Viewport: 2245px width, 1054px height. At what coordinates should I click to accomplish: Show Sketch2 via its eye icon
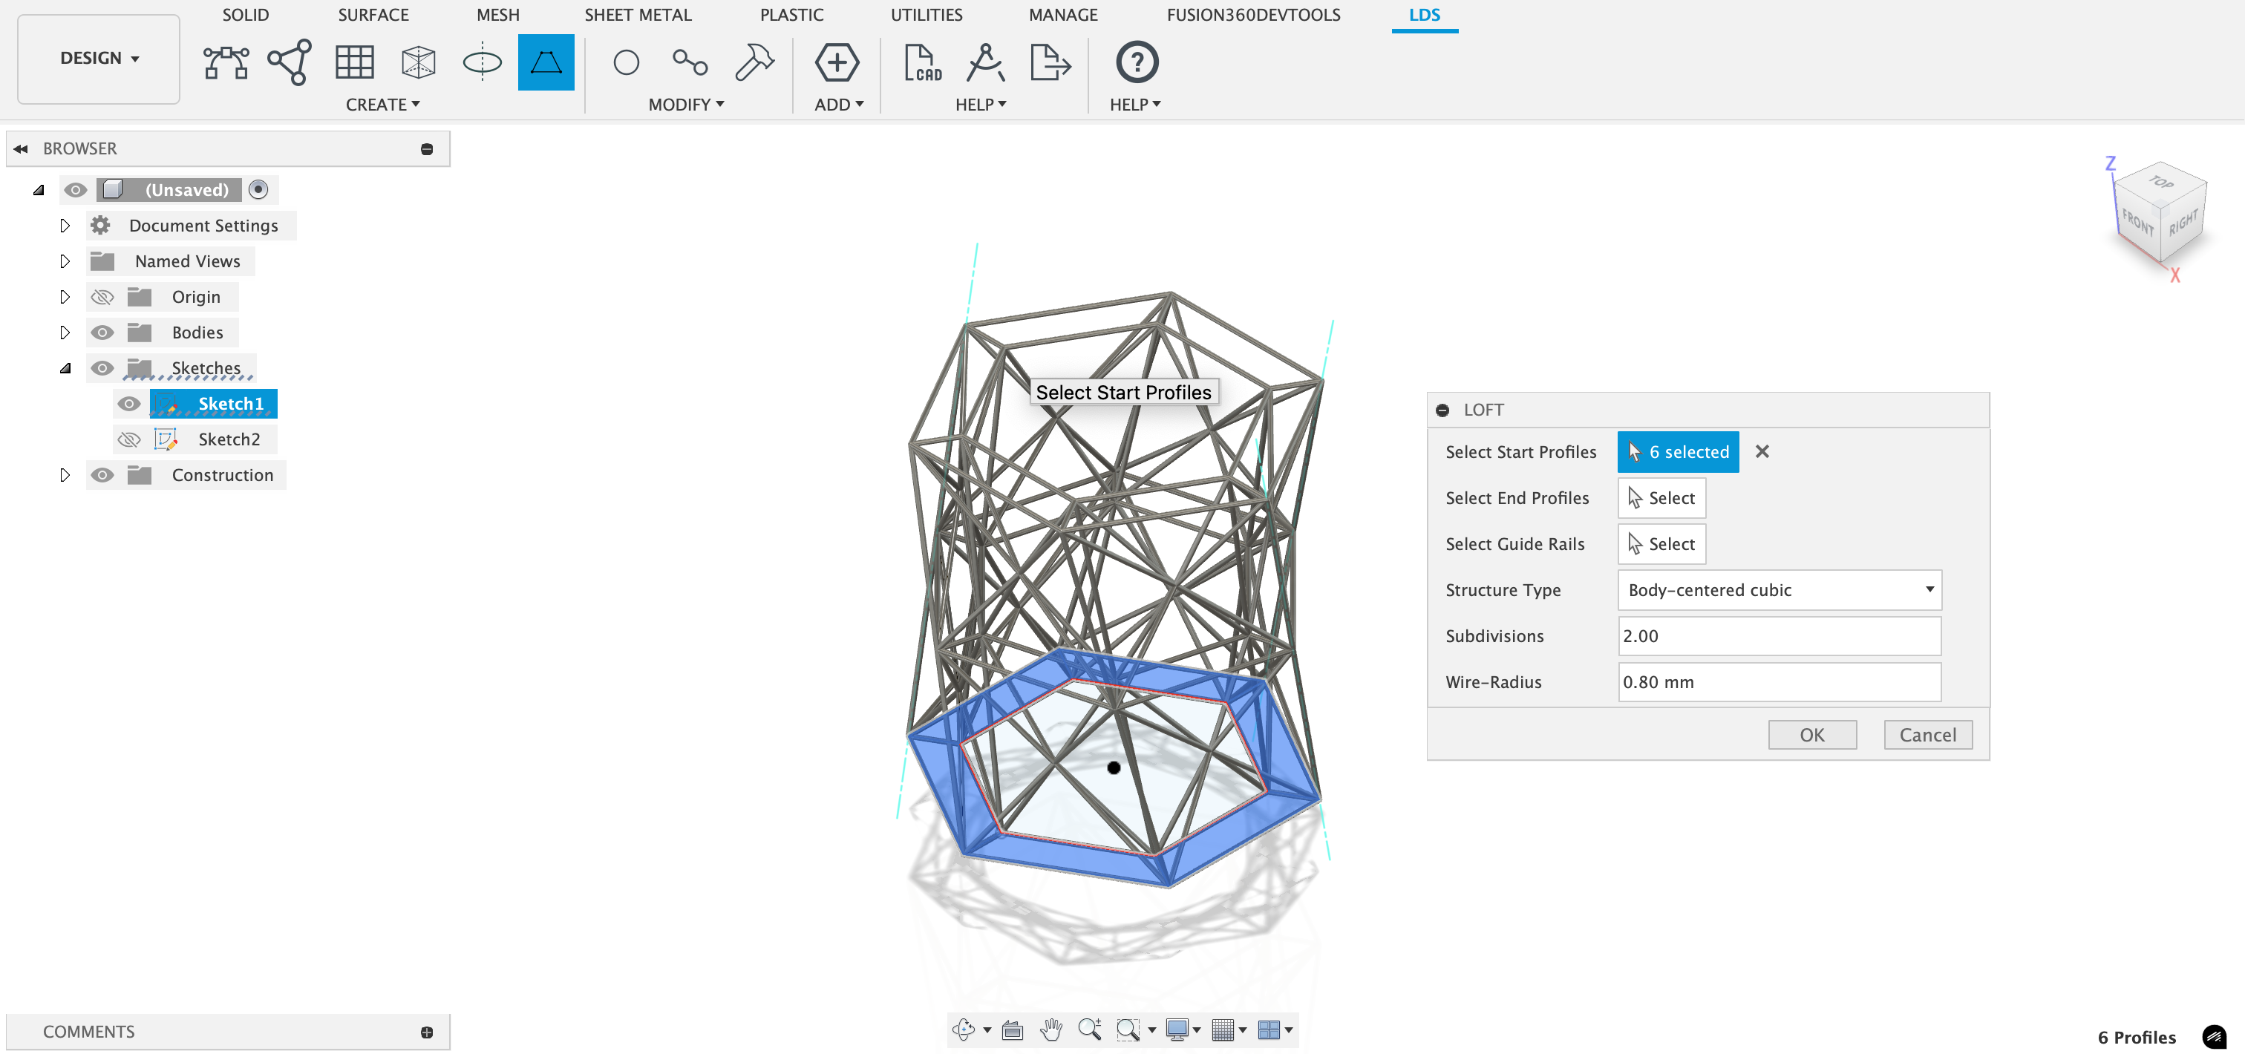coord(129,439)
